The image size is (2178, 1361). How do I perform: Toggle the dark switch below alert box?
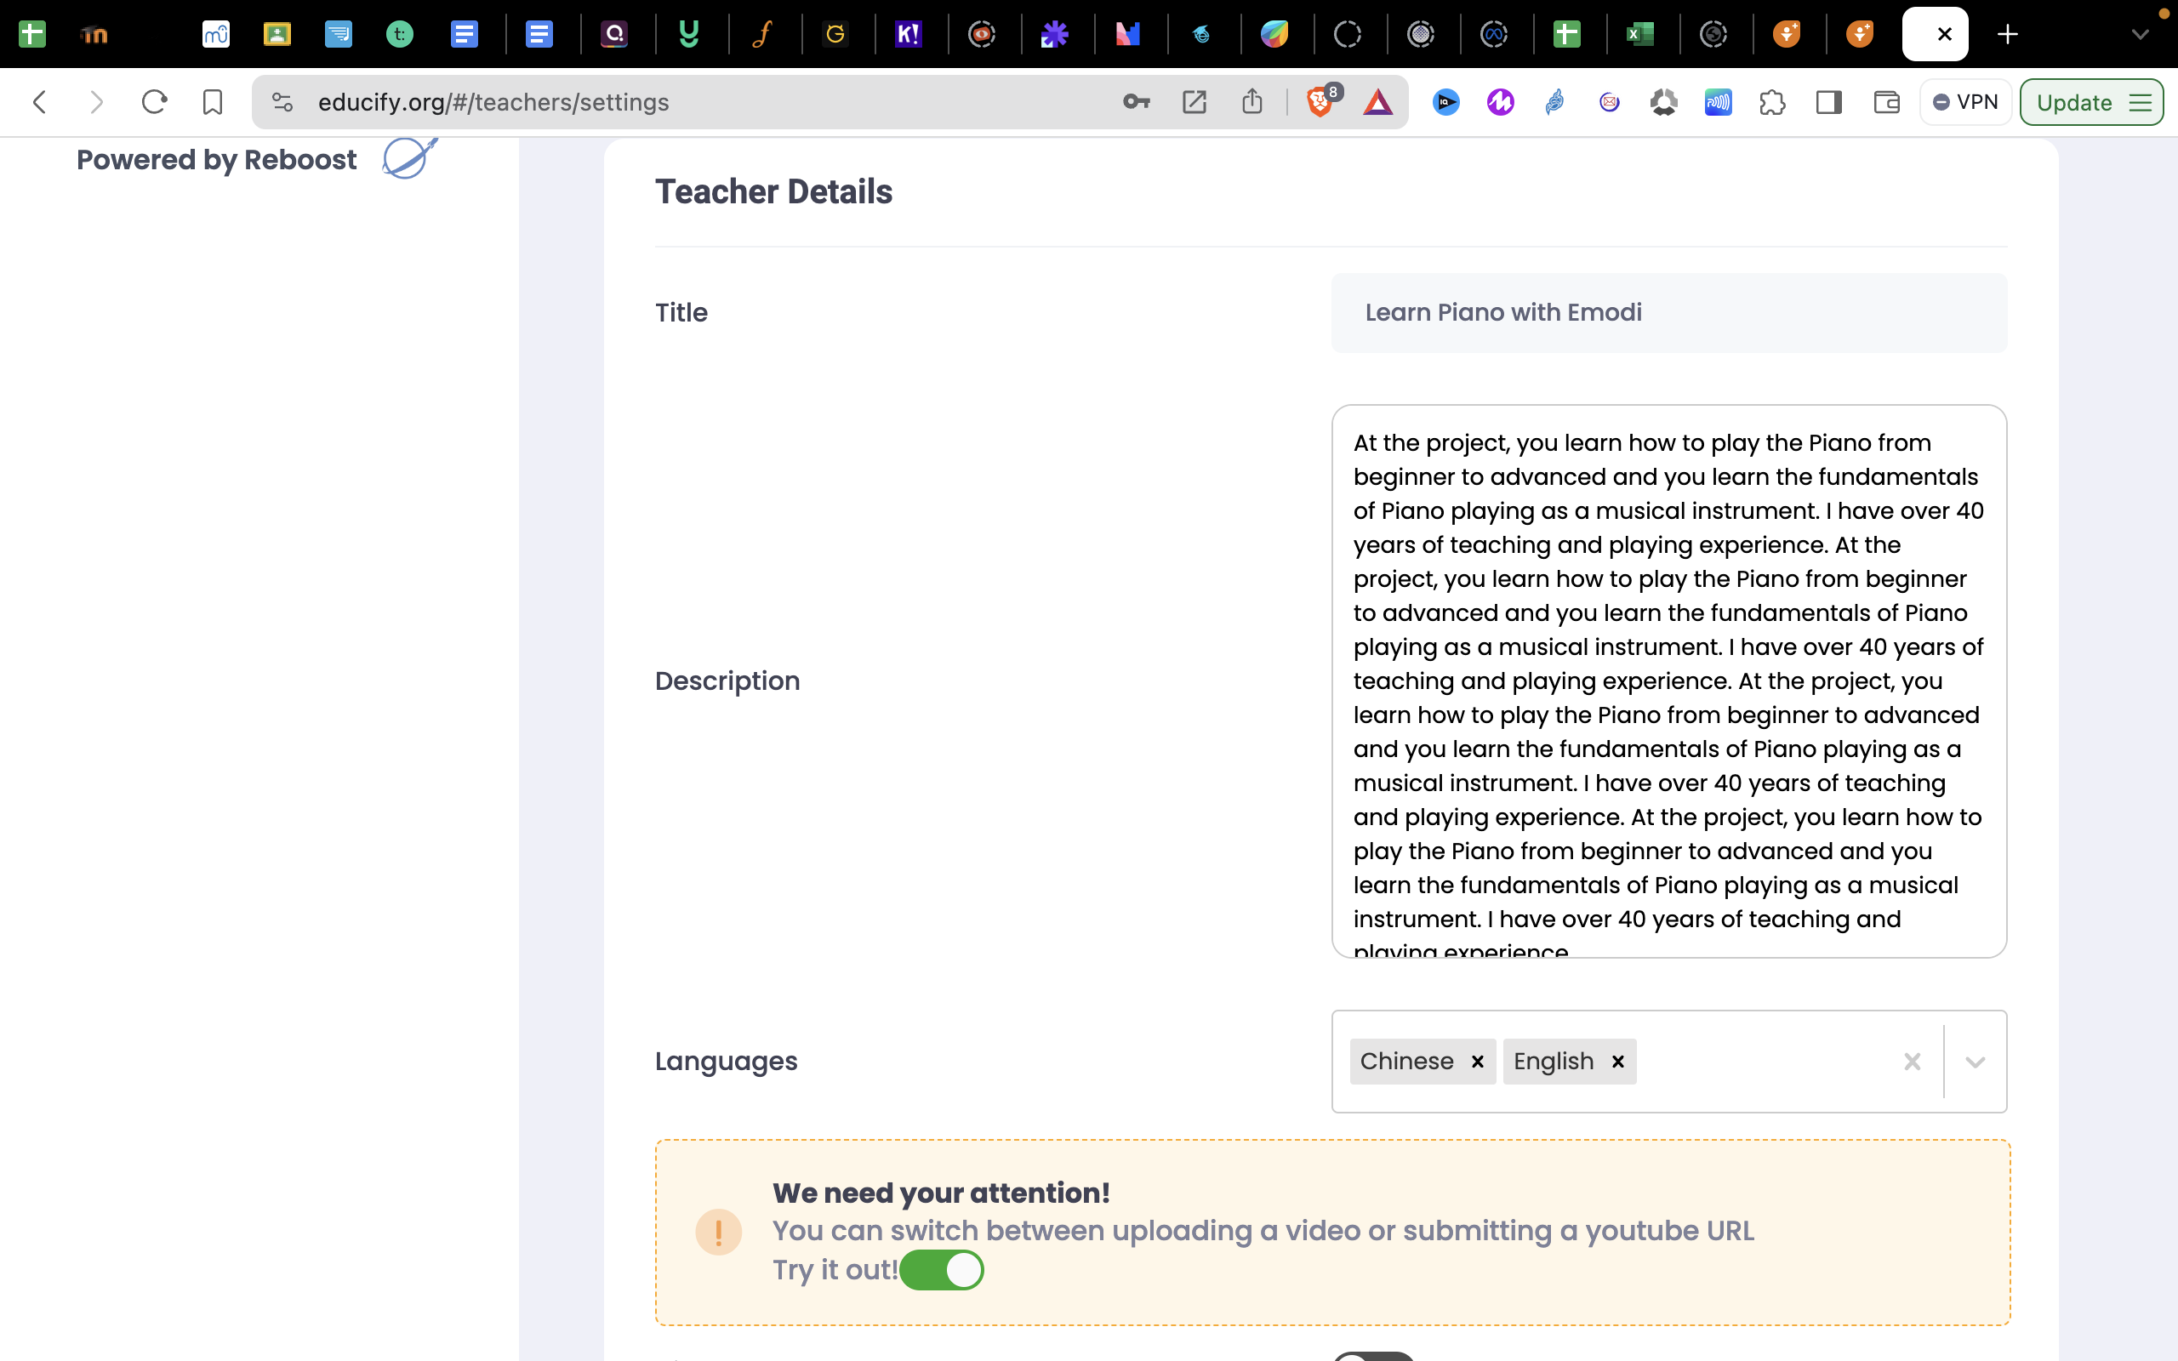[1372, 1356]
